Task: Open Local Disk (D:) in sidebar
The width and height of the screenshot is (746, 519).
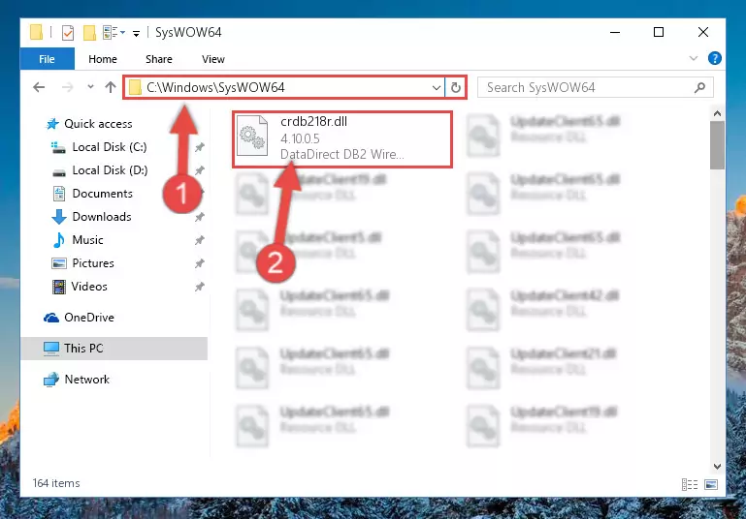Action: (100, 170)
